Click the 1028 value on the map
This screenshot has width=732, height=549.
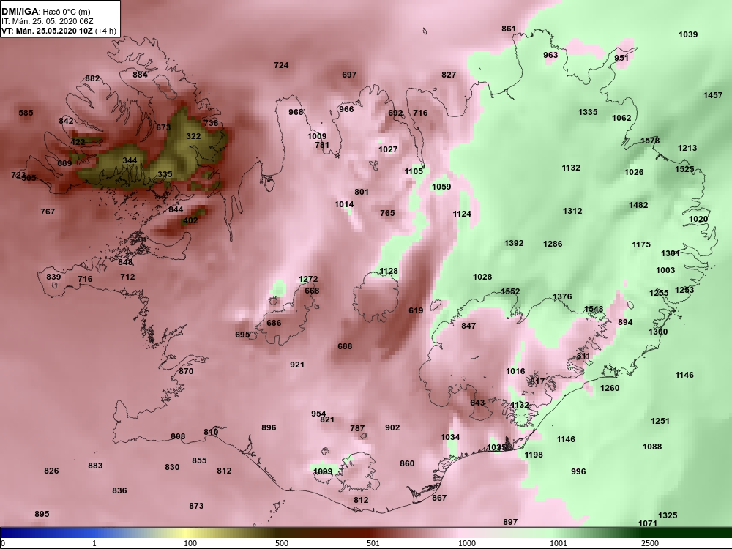482,277
